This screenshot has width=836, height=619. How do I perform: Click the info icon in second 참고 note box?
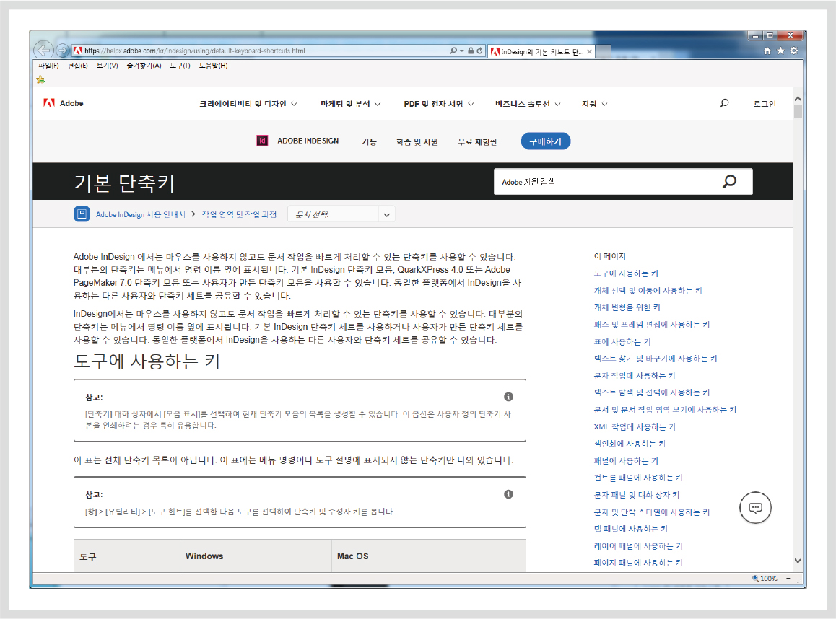(509, 494)
